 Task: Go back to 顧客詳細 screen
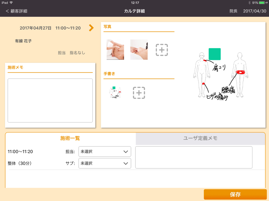16,11
